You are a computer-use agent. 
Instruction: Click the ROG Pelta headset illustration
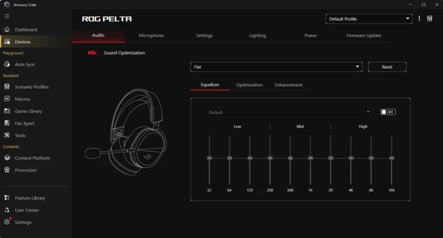[x=126, y=132]
